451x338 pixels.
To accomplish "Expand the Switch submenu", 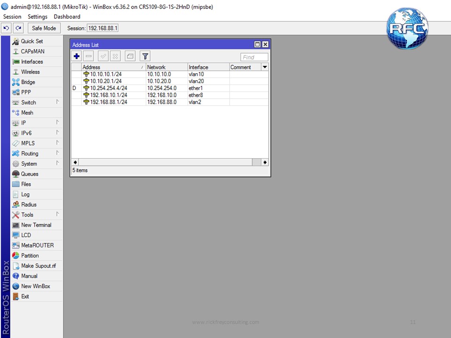I will (37, 103).
